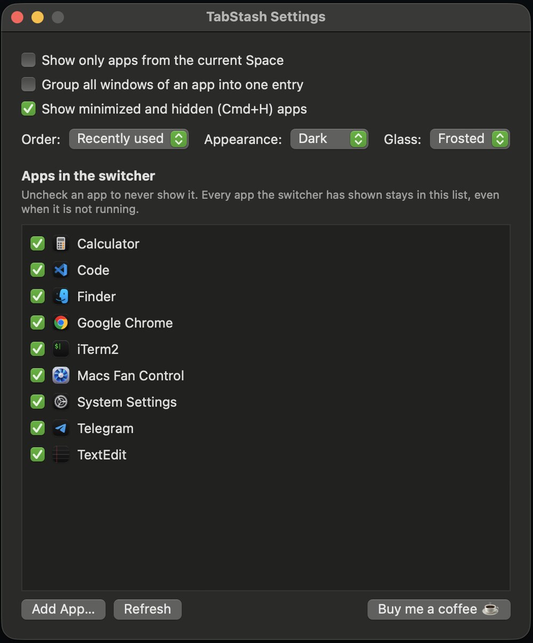Uncheck Calculator in the switcher list
533x643 pixels.
point(37,244)
